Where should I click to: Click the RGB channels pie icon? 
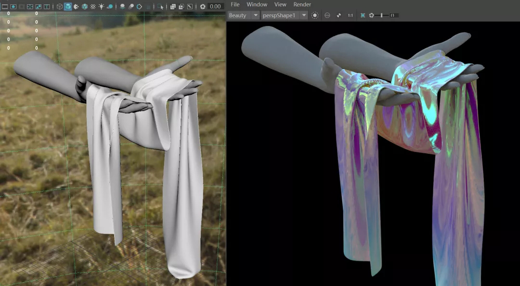pos(338,15)
